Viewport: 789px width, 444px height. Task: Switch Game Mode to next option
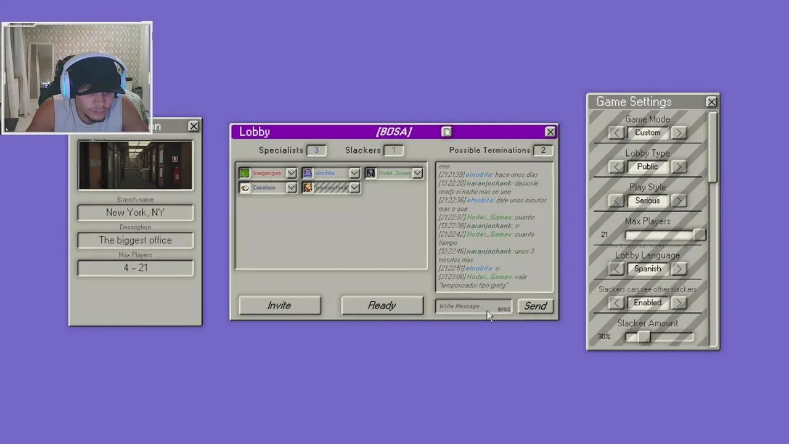(679, 133)
